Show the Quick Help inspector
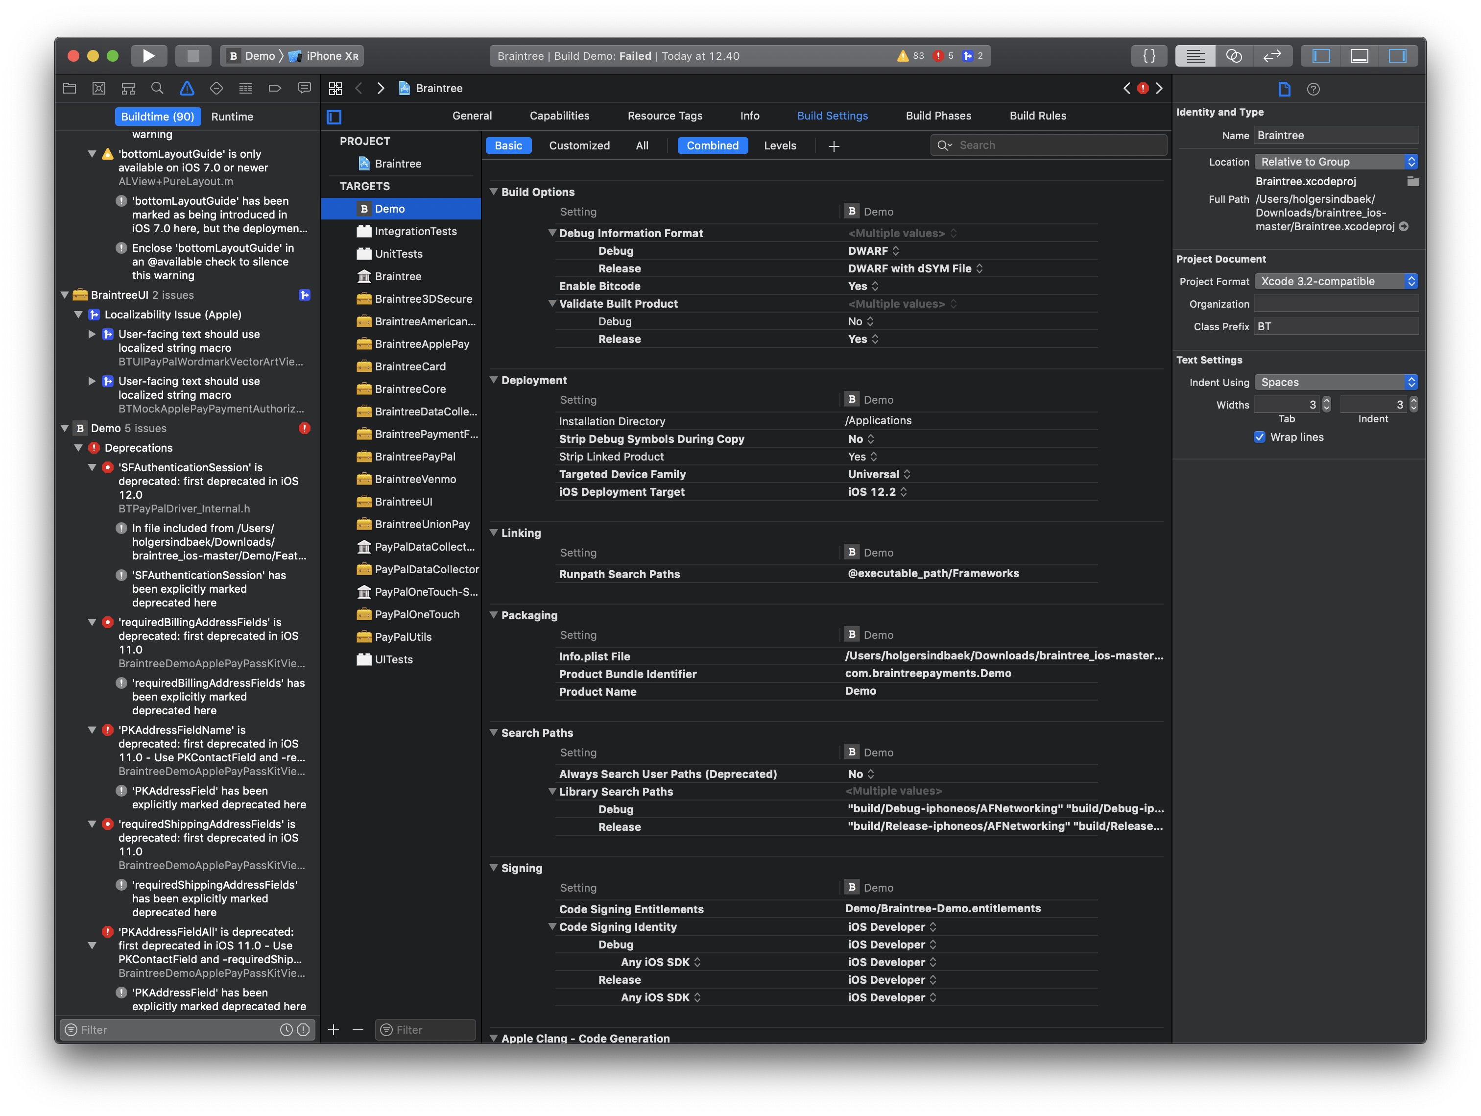The width and height of the screenshot is (1481, 1116). [x=1314, y=89]
